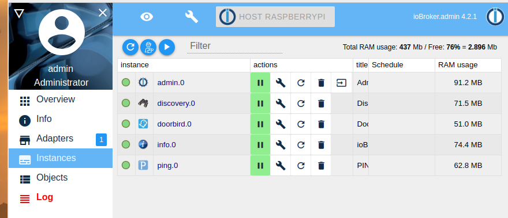
Task: Restart the discovery.0 instance
Action: tap(301, 104)
